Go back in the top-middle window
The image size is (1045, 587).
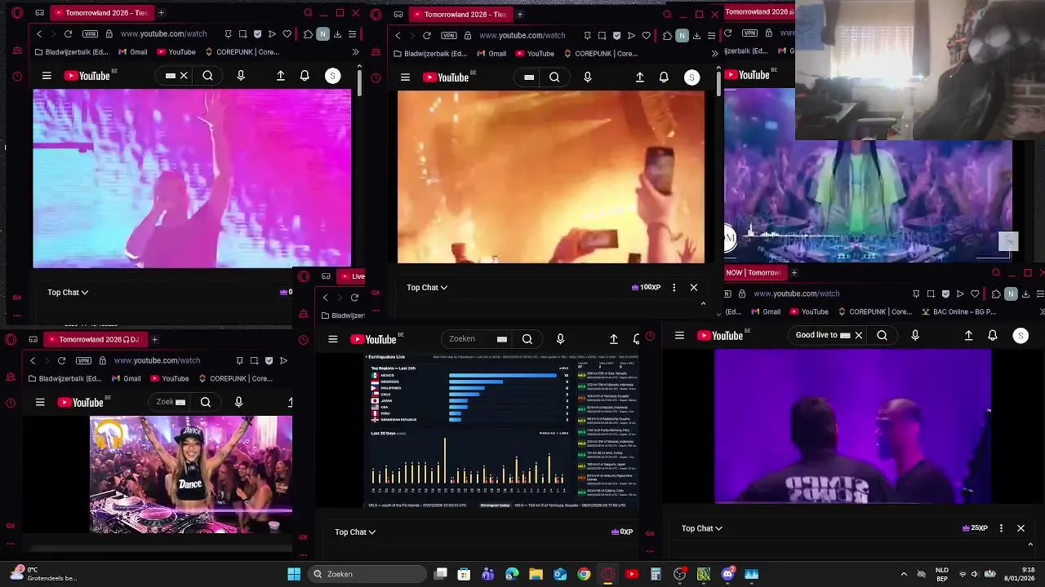point(398,36)
